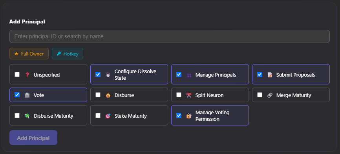Tick the Disburse Maturity checkbox
Viewport: 340px width, 154px height.
coord(17,116)
